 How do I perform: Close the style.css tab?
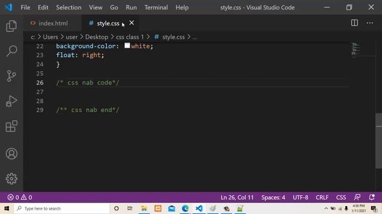[x=131, y=23]
